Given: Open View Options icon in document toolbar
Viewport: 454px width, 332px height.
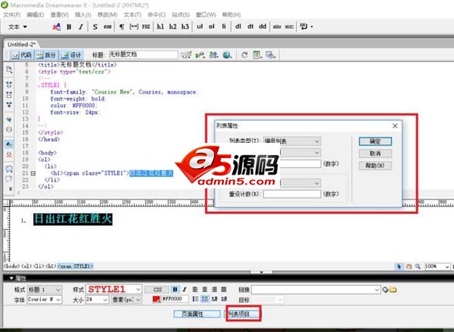Looking at the screenshot, I should pos(257,54).
